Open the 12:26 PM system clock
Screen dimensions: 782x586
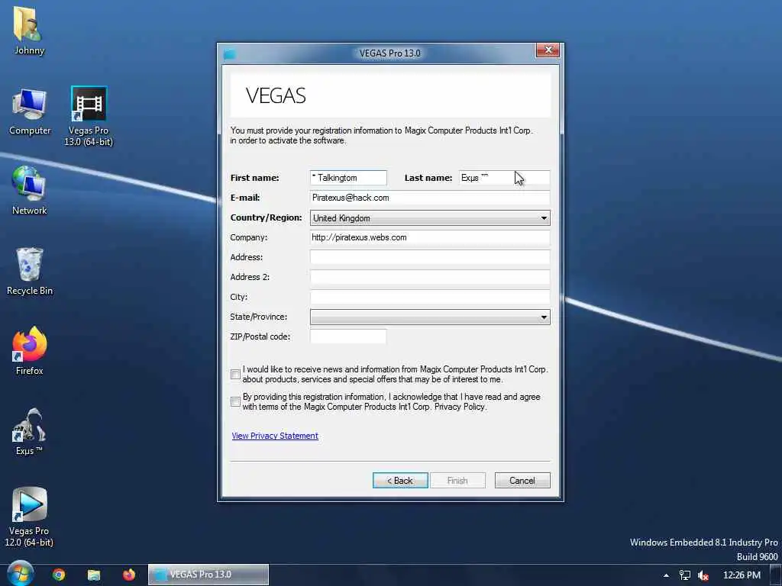click(x=742, y=575)
